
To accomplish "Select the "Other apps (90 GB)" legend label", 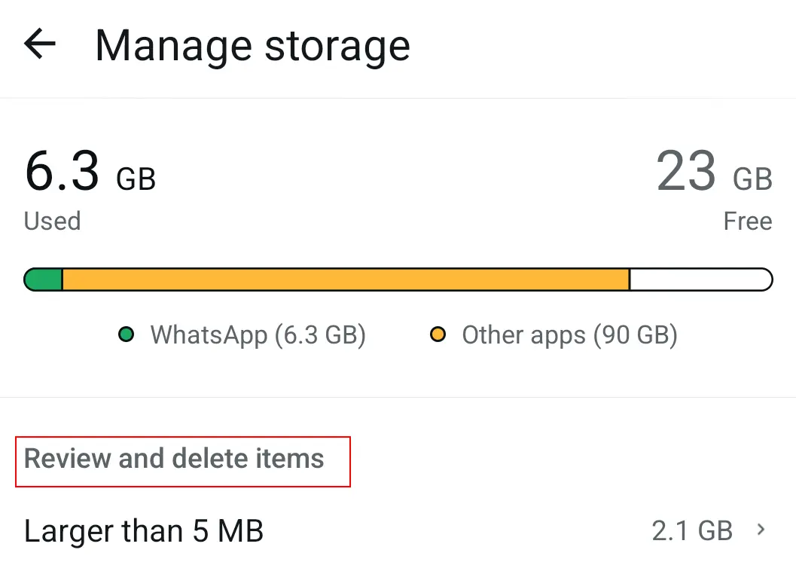I will pos(569,334).
